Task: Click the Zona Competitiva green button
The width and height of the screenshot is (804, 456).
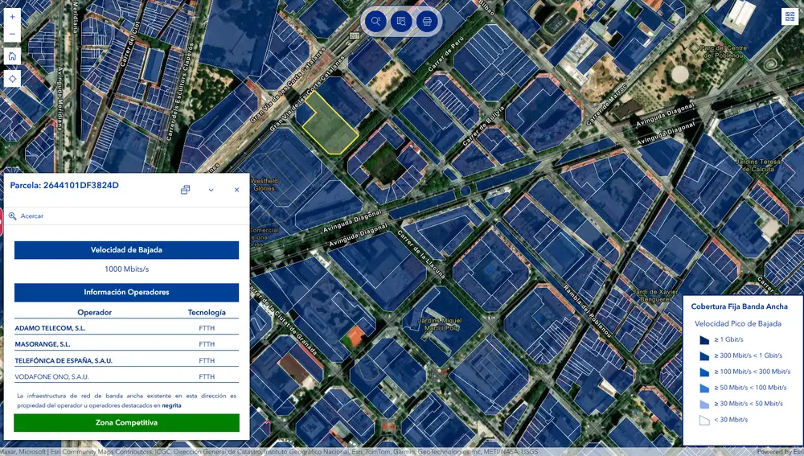Action: (127, 423)
